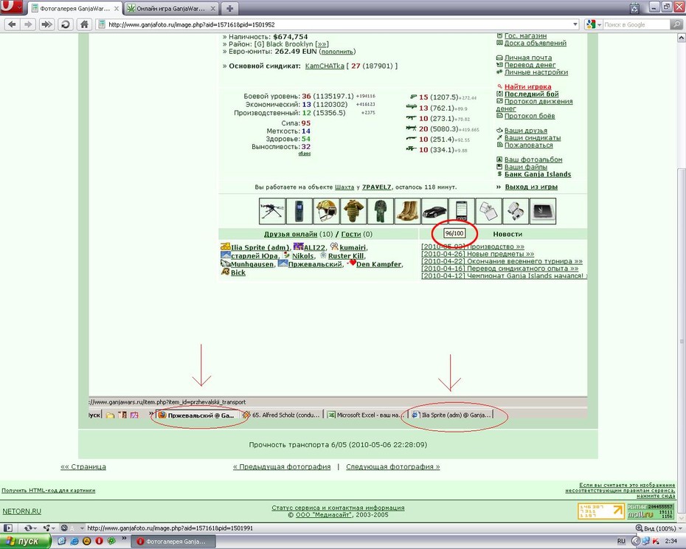Click the military helmet item icon
Screen dimensions: 686x549
(326, 211)
